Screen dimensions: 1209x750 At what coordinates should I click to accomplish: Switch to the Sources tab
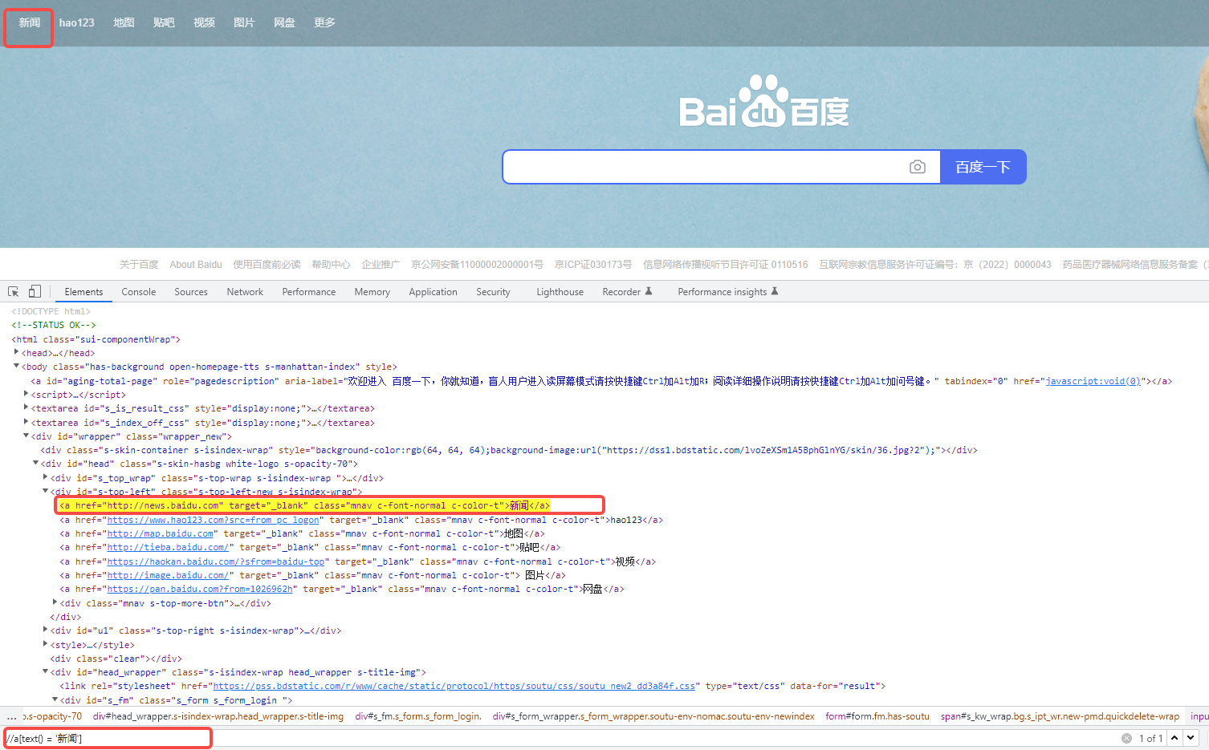tap(191, 292)
